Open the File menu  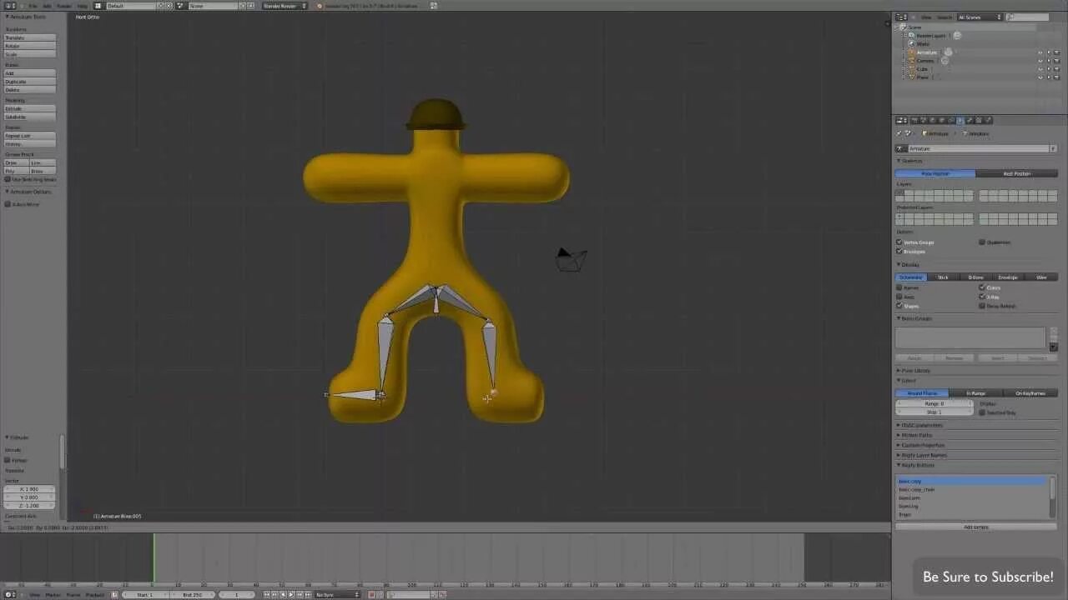(x=33, y=6)
